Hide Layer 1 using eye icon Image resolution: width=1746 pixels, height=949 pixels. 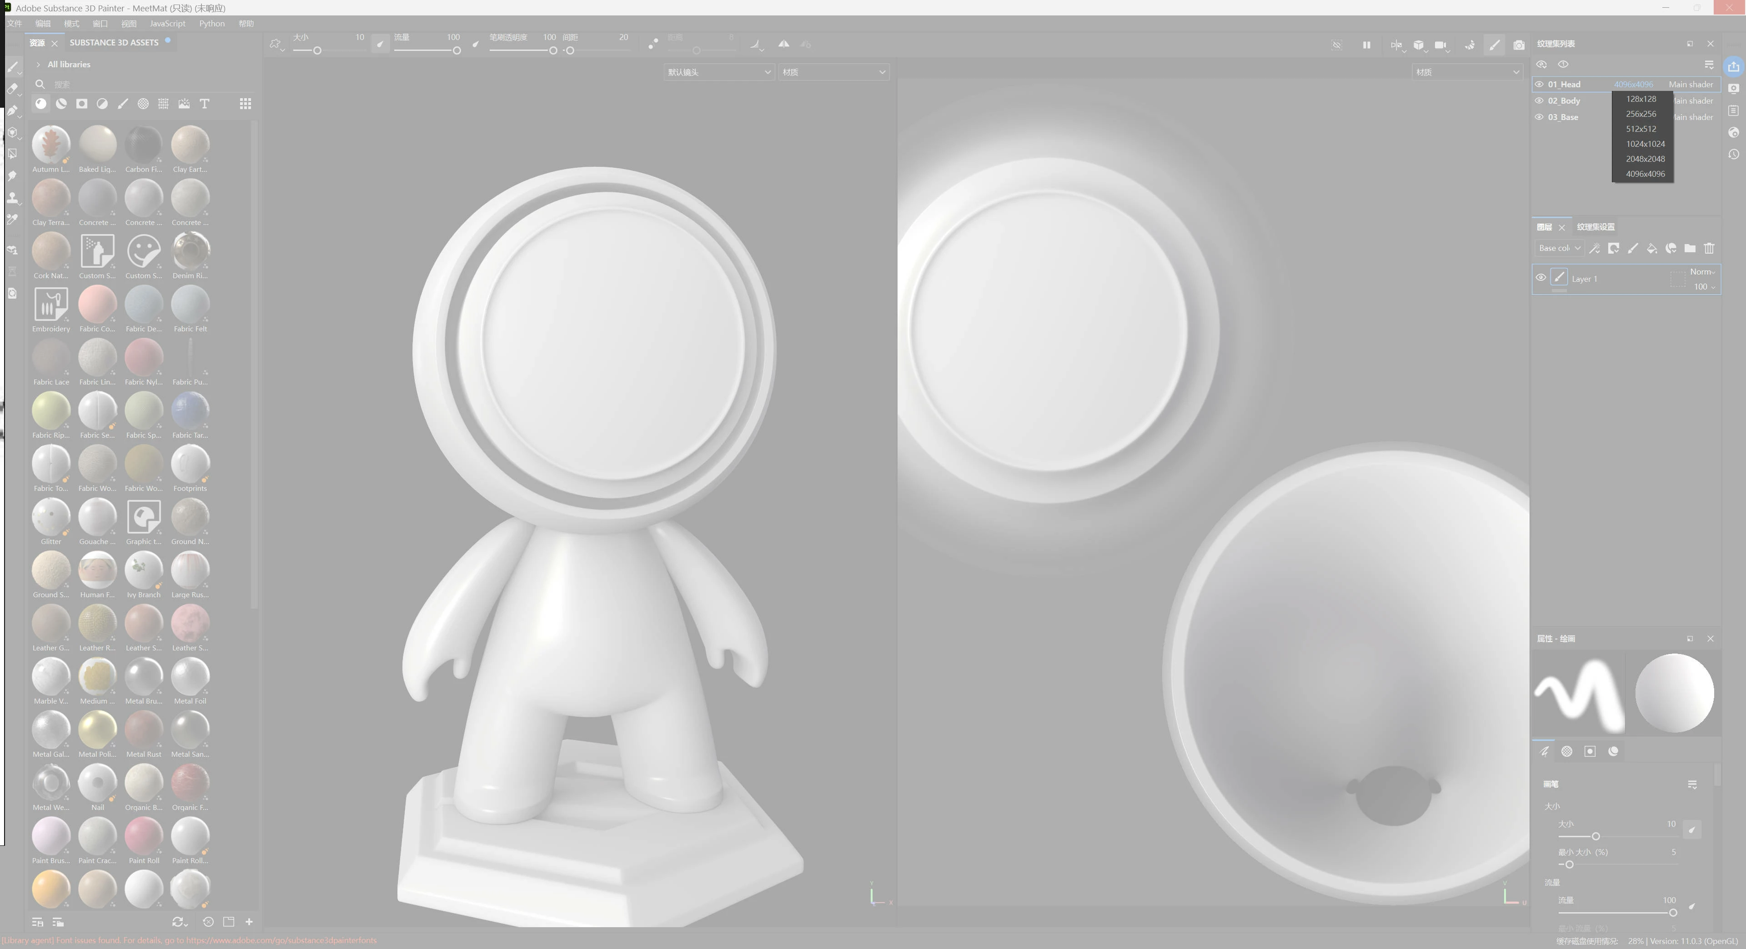(x=1540, y=278)
